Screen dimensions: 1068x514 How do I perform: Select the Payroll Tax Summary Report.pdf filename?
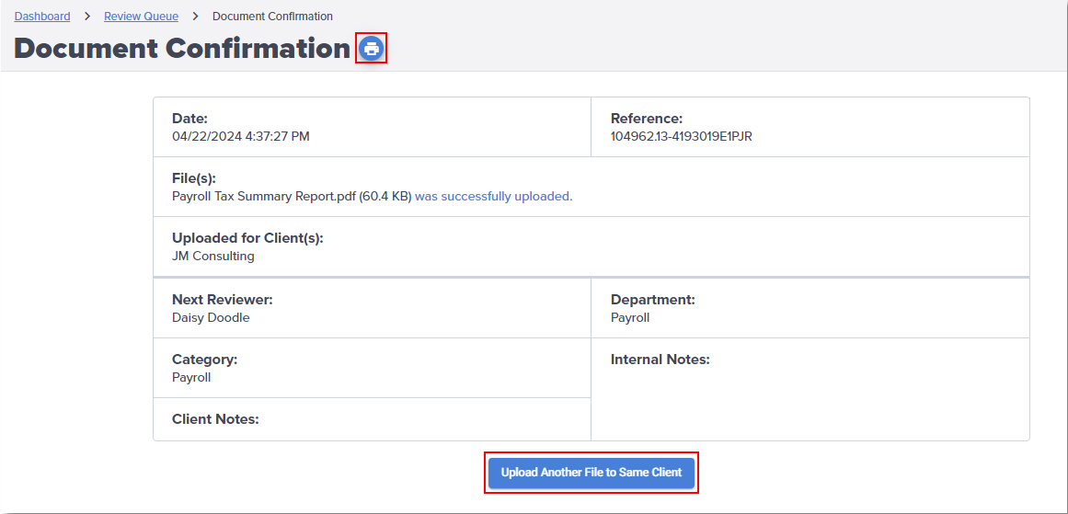click(x=293, y=197)
